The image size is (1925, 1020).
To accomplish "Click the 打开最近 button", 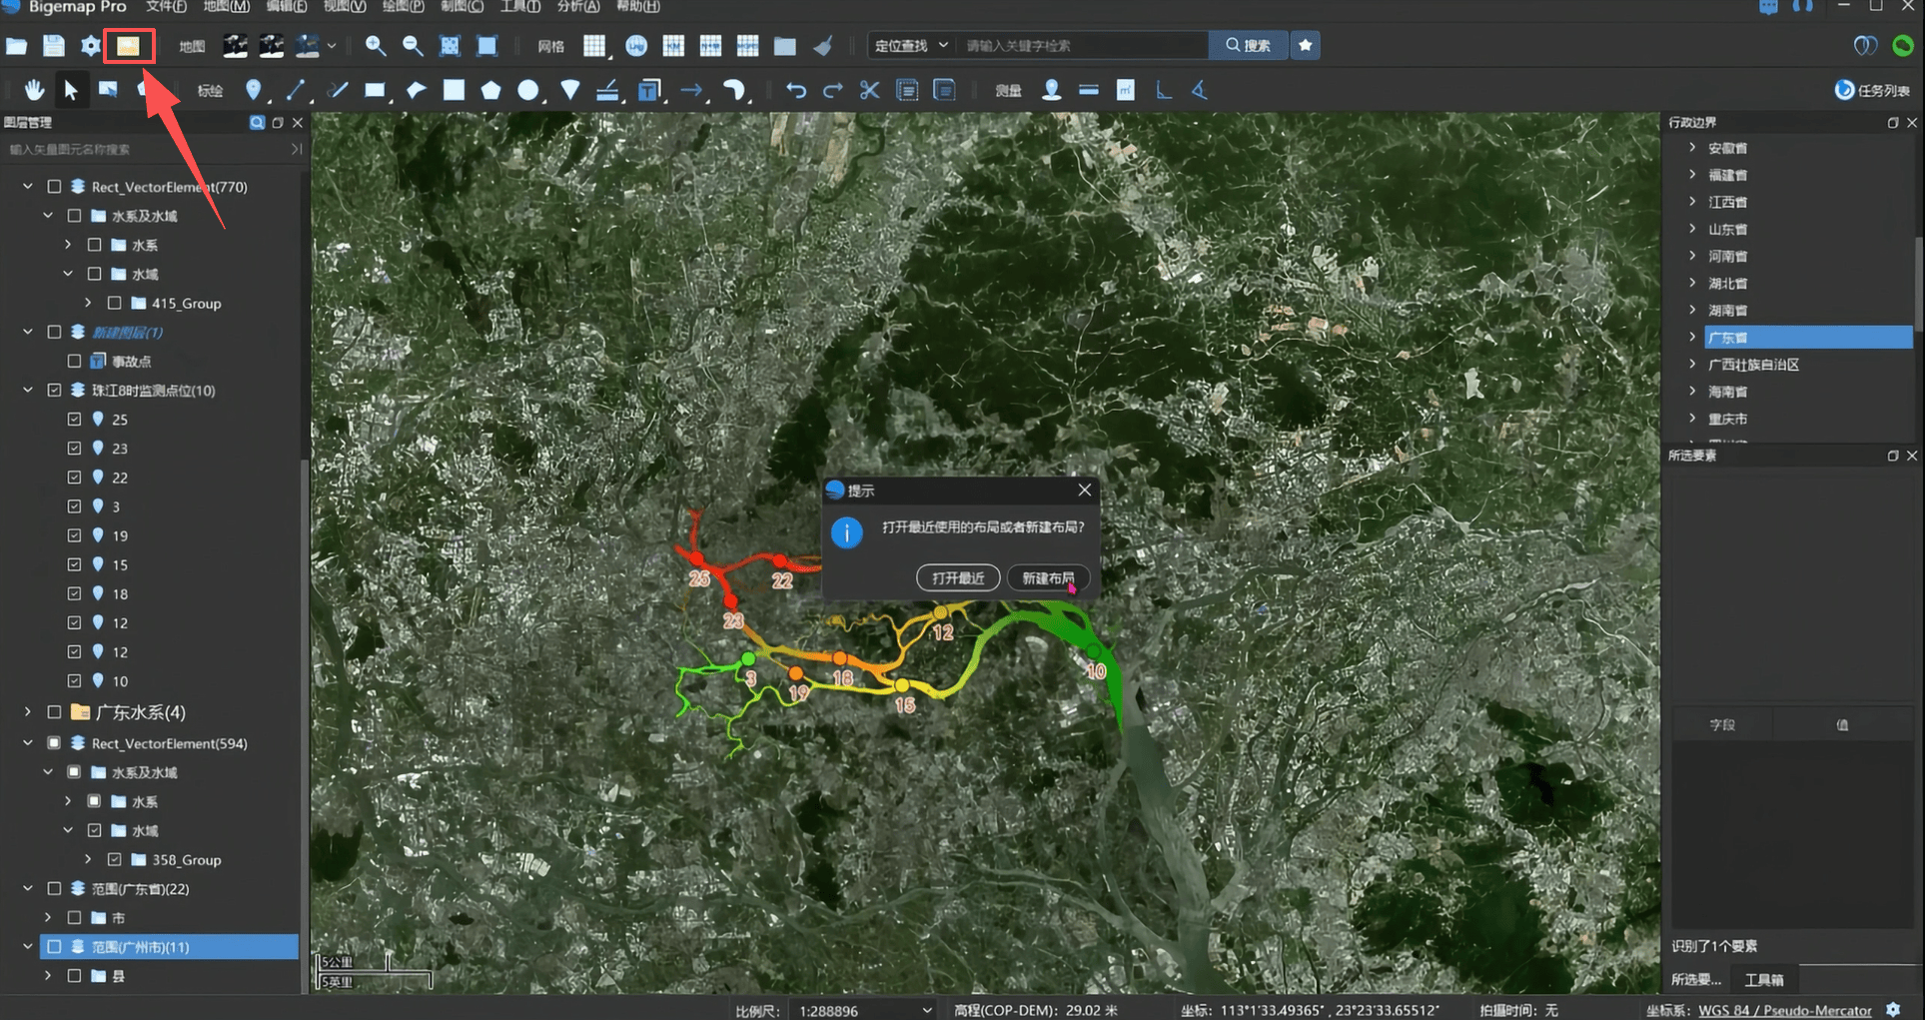I will [958, 578].
